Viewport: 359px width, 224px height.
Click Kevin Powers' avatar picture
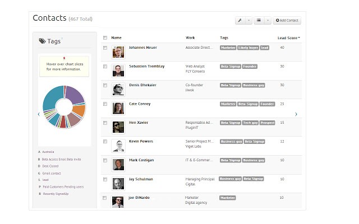[x=118, y=146]
